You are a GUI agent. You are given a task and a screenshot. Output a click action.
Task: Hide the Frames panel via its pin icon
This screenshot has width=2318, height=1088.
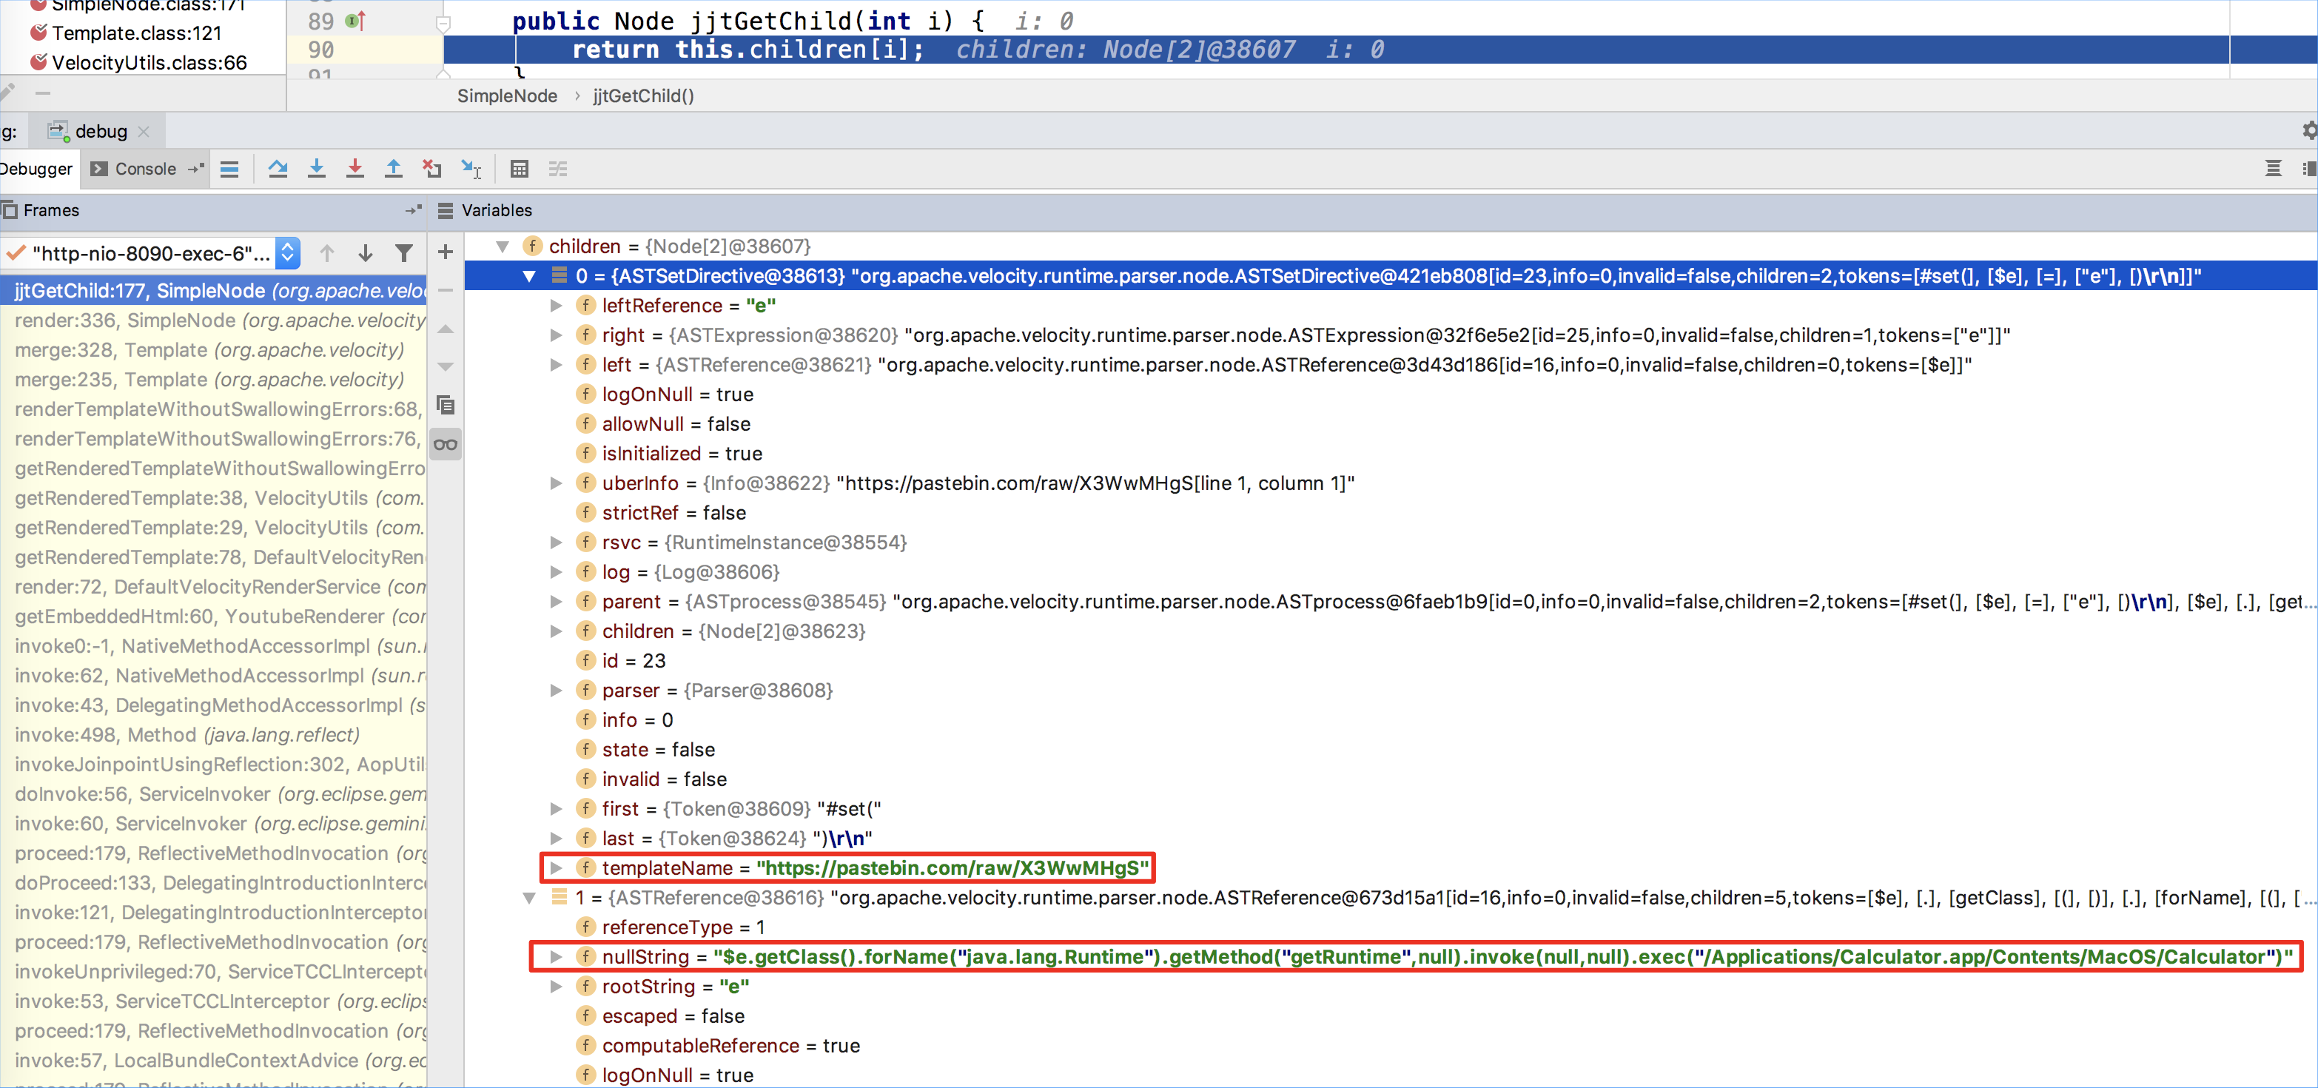(413, 209)
